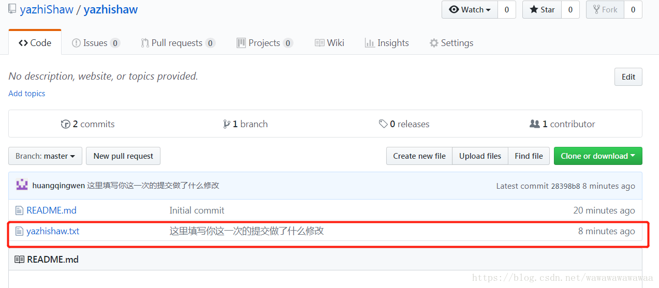Switch to the Issues tab
Viewport: 659px width, 288px height.
pyautogui.click(x=96, y=43)
